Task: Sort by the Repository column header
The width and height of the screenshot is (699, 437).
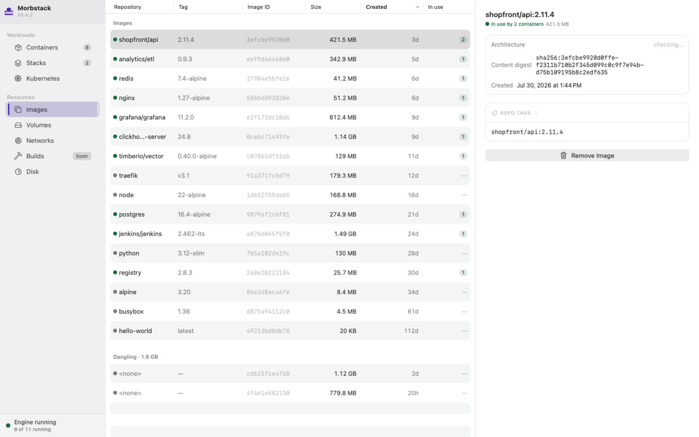Action: pyautogui.click(x=128, y=7)
